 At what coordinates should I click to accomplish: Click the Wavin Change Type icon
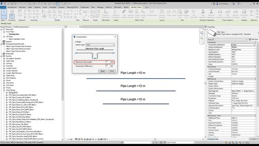click(x=143, y=14)
